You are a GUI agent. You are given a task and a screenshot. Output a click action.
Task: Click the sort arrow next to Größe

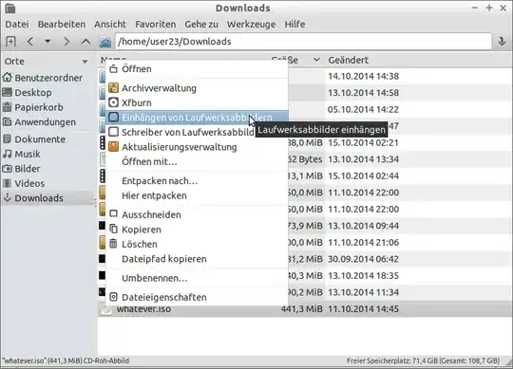[x=316, y=60]
